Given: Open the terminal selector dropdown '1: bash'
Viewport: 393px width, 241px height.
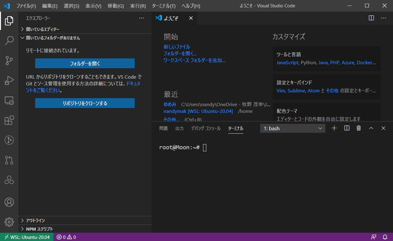Looking at the screenshot, I should 293,128.
